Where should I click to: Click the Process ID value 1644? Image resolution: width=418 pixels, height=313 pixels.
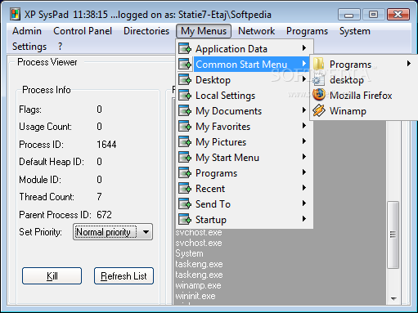tap(106, 145)
